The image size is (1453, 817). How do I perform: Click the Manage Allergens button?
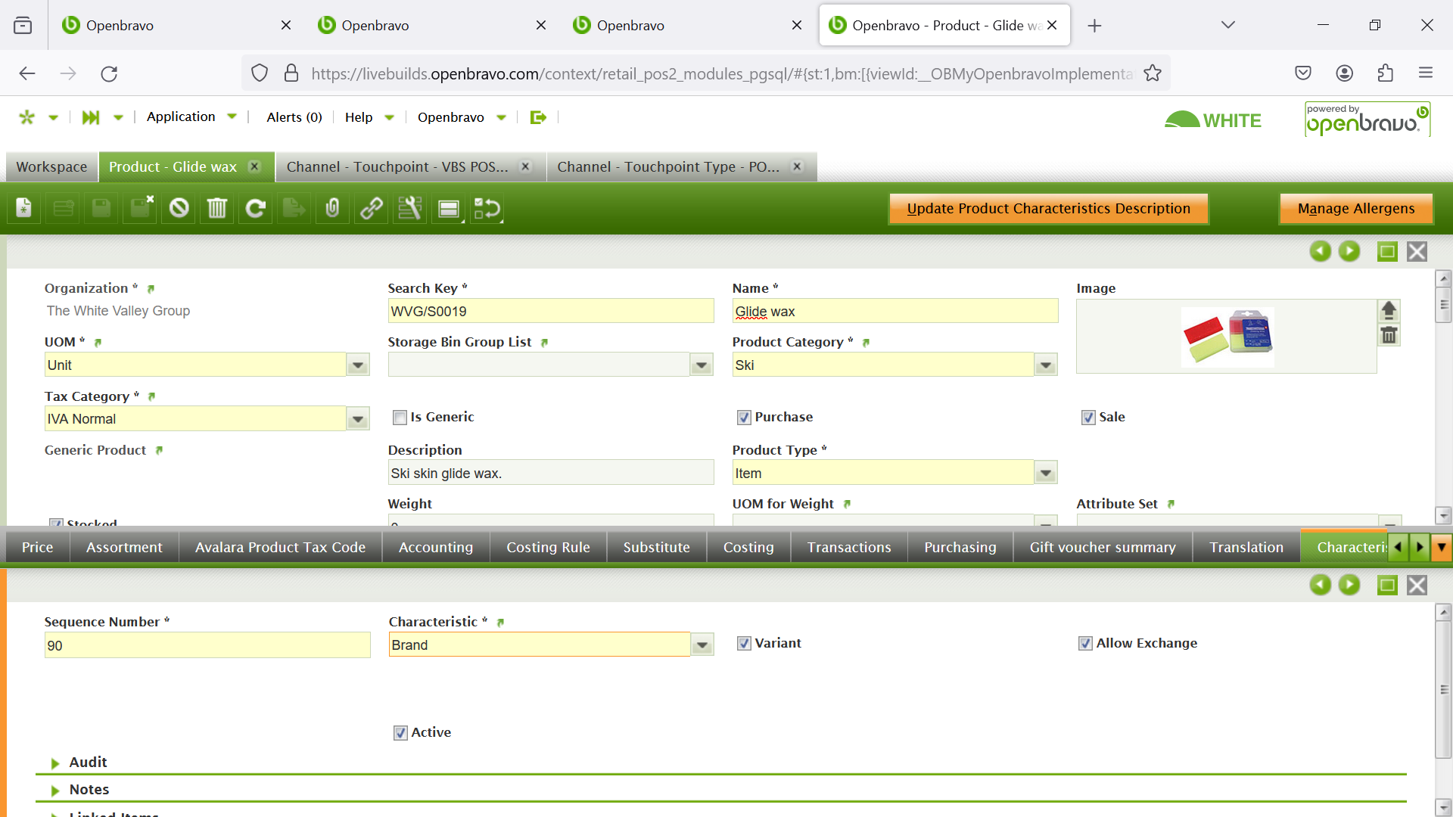coord(1355,209)
